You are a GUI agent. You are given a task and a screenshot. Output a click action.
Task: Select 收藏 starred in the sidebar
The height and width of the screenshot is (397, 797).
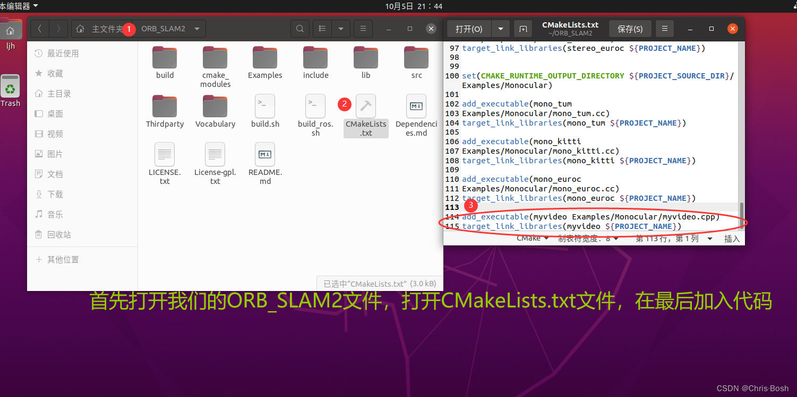tap(82, 73)
